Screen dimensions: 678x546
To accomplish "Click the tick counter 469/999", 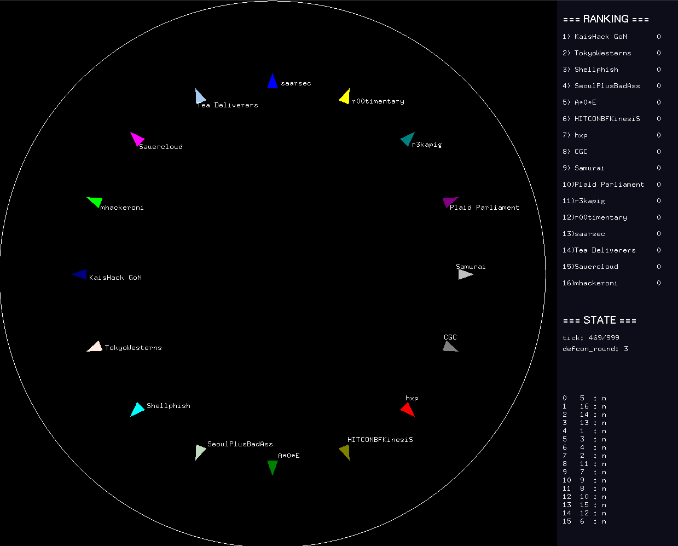I will (x=590, y=338).
